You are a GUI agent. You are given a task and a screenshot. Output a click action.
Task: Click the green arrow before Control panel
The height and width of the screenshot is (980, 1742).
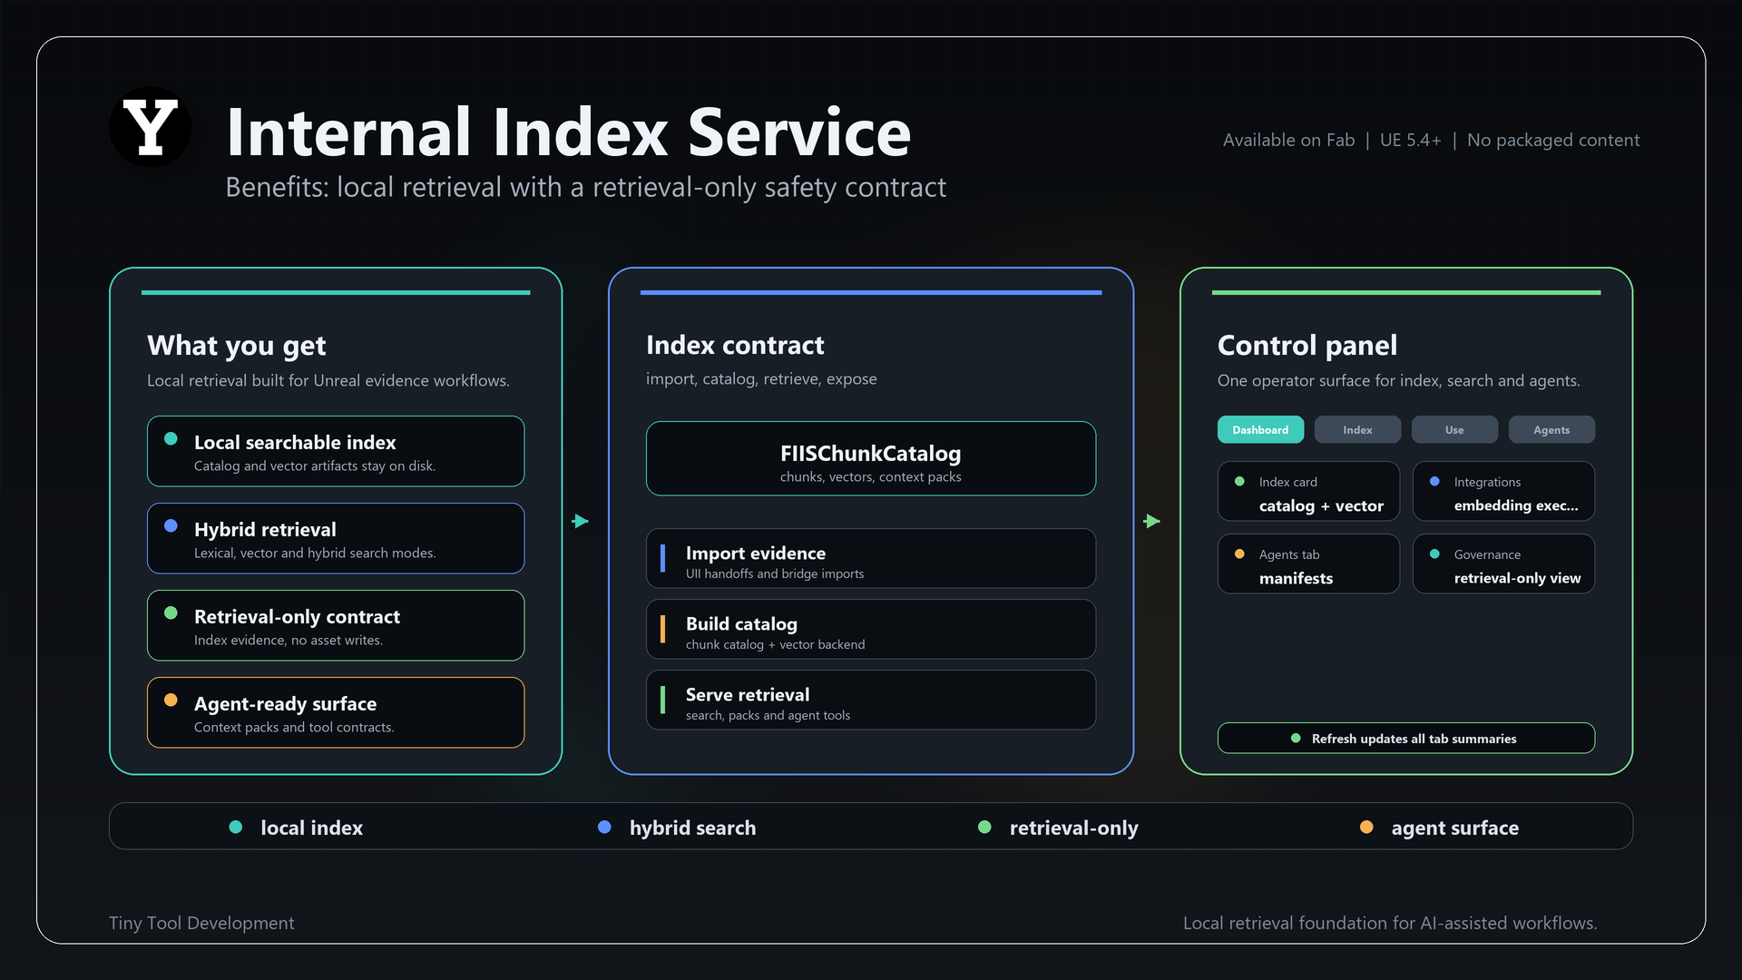[x=1152, y=521]
